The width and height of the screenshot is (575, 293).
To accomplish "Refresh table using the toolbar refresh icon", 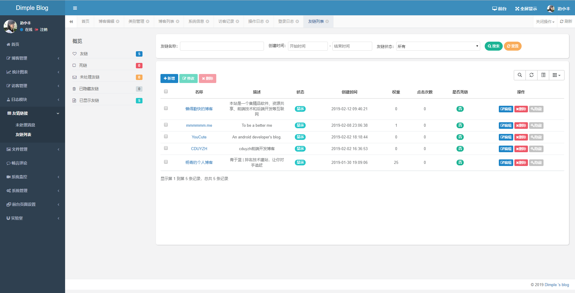I will 532,75.
